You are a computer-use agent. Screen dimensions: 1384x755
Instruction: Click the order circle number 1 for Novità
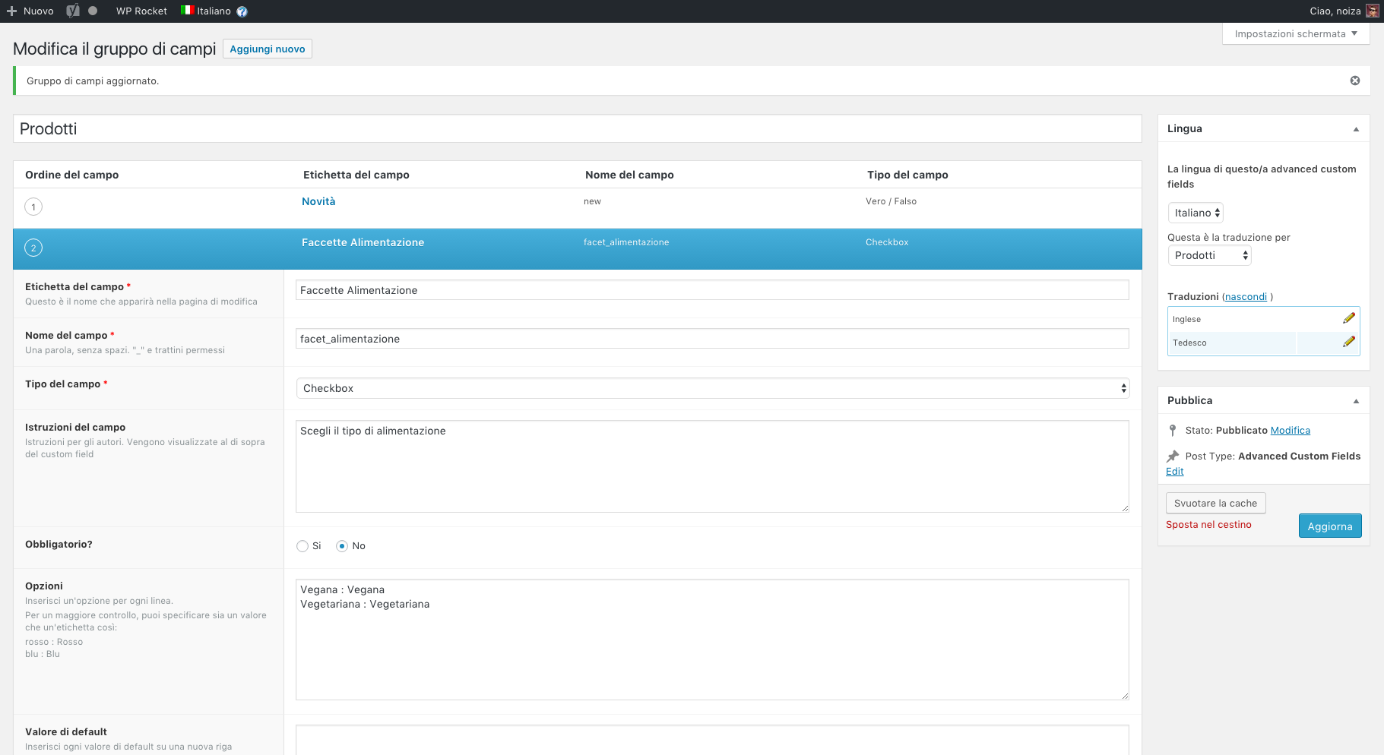(x=33, y=207)
